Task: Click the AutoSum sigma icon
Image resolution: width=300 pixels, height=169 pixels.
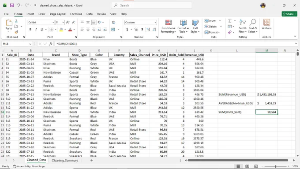Action: [230, 21]
